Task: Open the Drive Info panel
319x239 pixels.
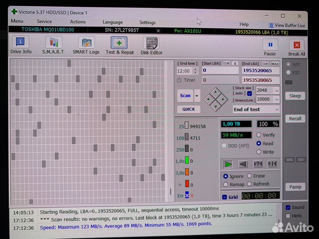Action: coord(21,46)
